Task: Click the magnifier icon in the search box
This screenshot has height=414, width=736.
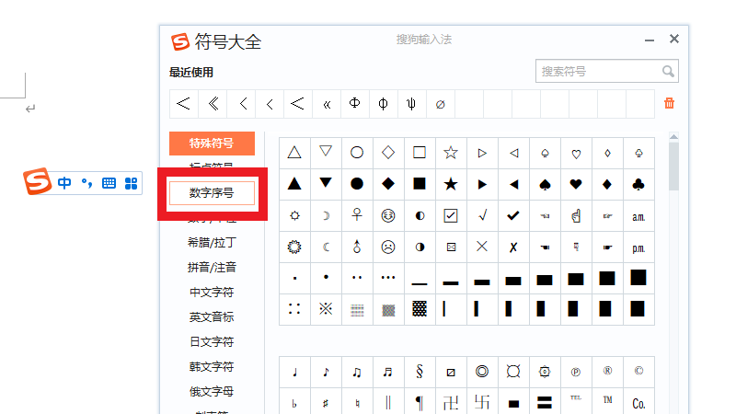Action: (x=668, y=72)
